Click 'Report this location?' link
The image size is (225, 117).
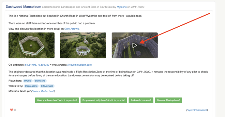point(197,110)
